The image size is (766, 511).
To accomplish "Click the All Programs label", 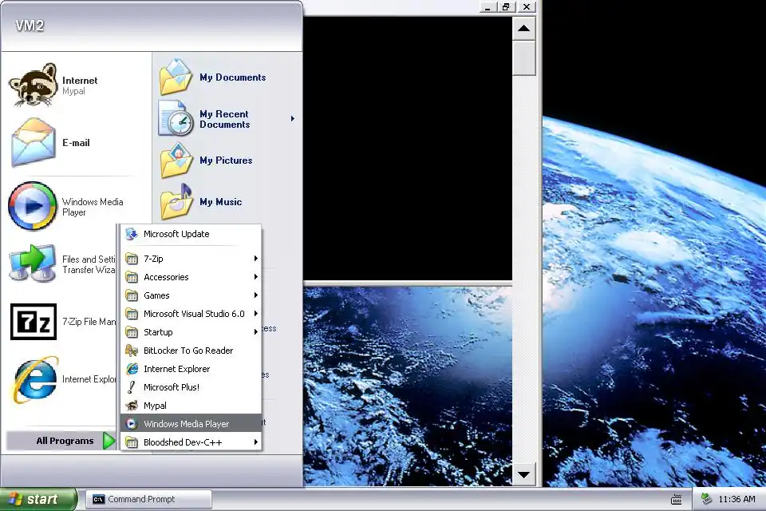I will 65,441.
